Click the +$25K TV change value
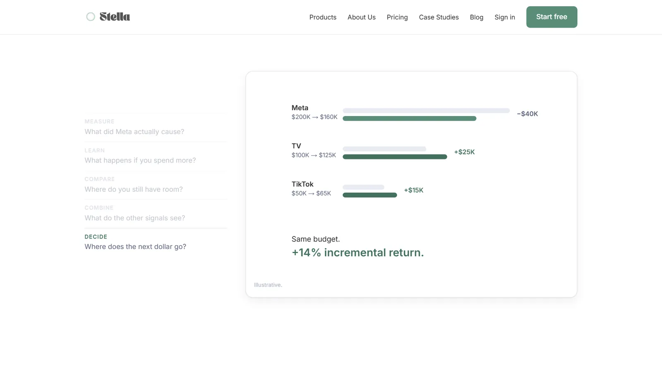 click(x=464, y=152)
